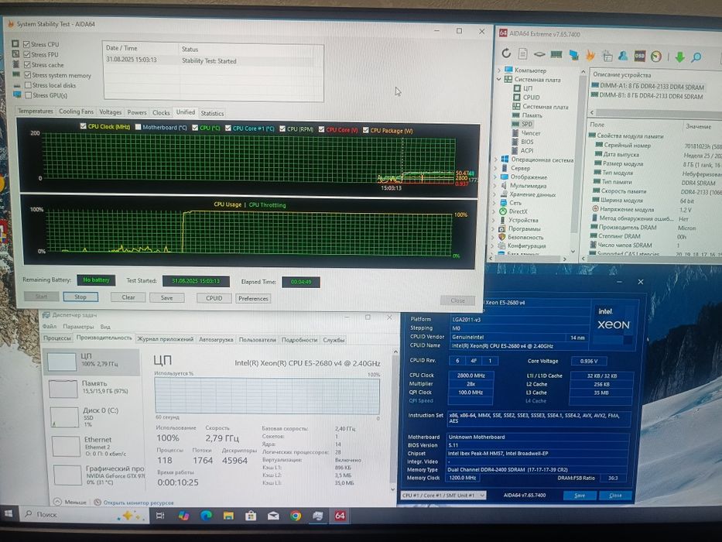Enable Stress GPU(s) checkbox
The image size is (722, 542).
coord(29,95)
